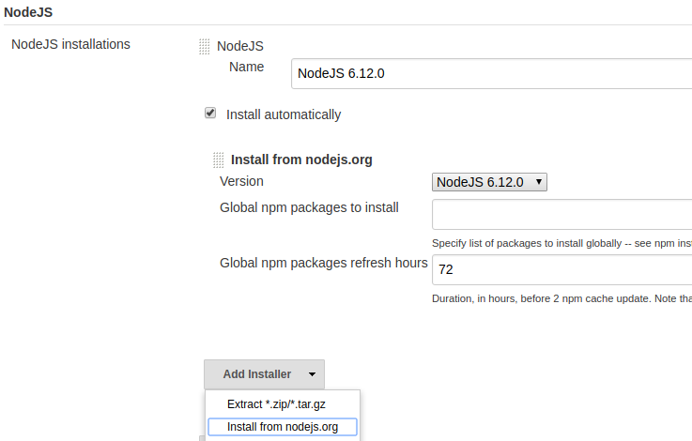This screenshot has width=692, height=441.
Task: Select Install from nodejs.org menu entry
Action: pyautogui.click(x=282, y=427)
